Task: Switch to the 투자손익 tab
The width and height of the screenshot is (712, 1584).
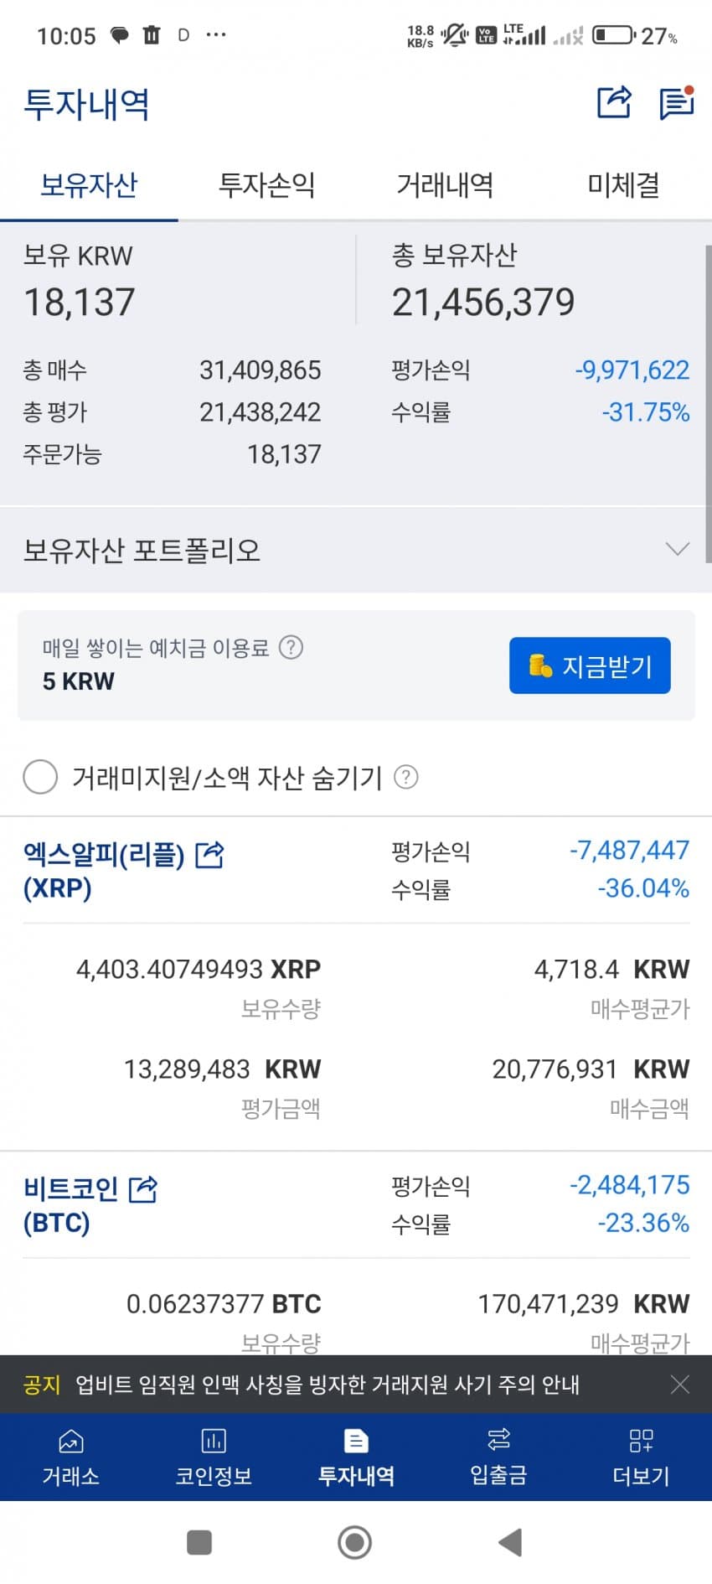Action: coord(266,185)
